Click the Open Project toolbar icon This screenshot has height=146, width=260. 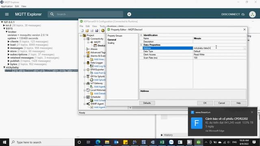87,31
